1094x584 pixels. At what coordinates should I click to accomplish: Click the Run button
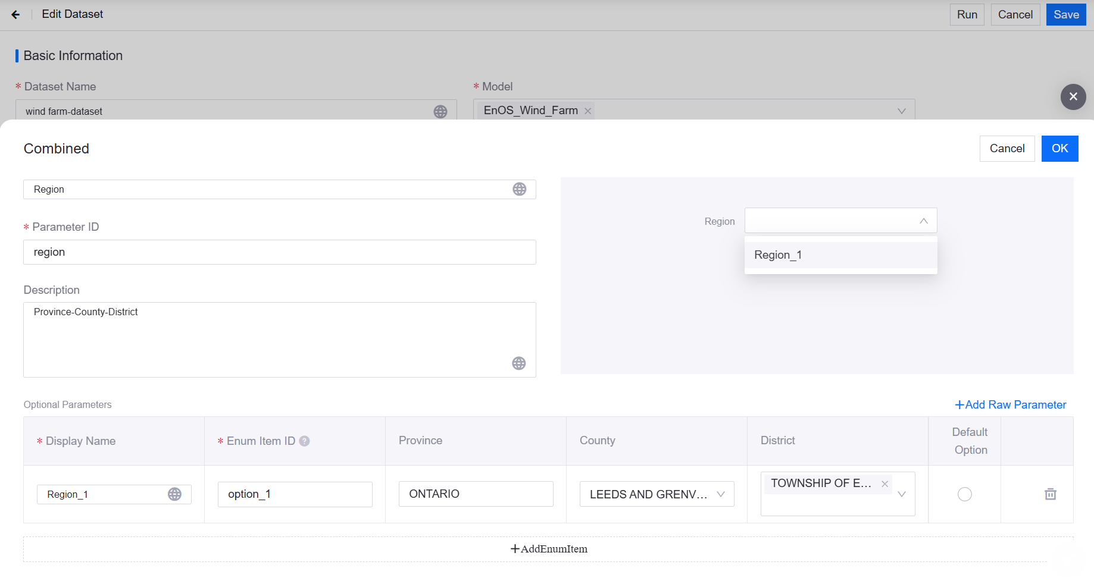point(967,14)
